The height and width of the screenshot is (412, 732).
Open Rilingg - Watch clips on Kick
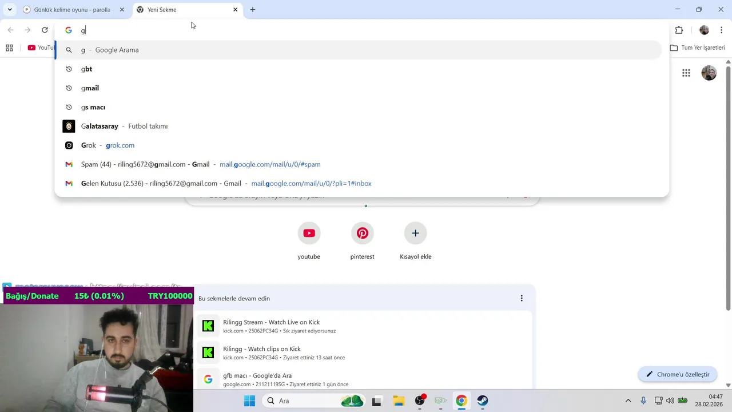coord(365,353)
